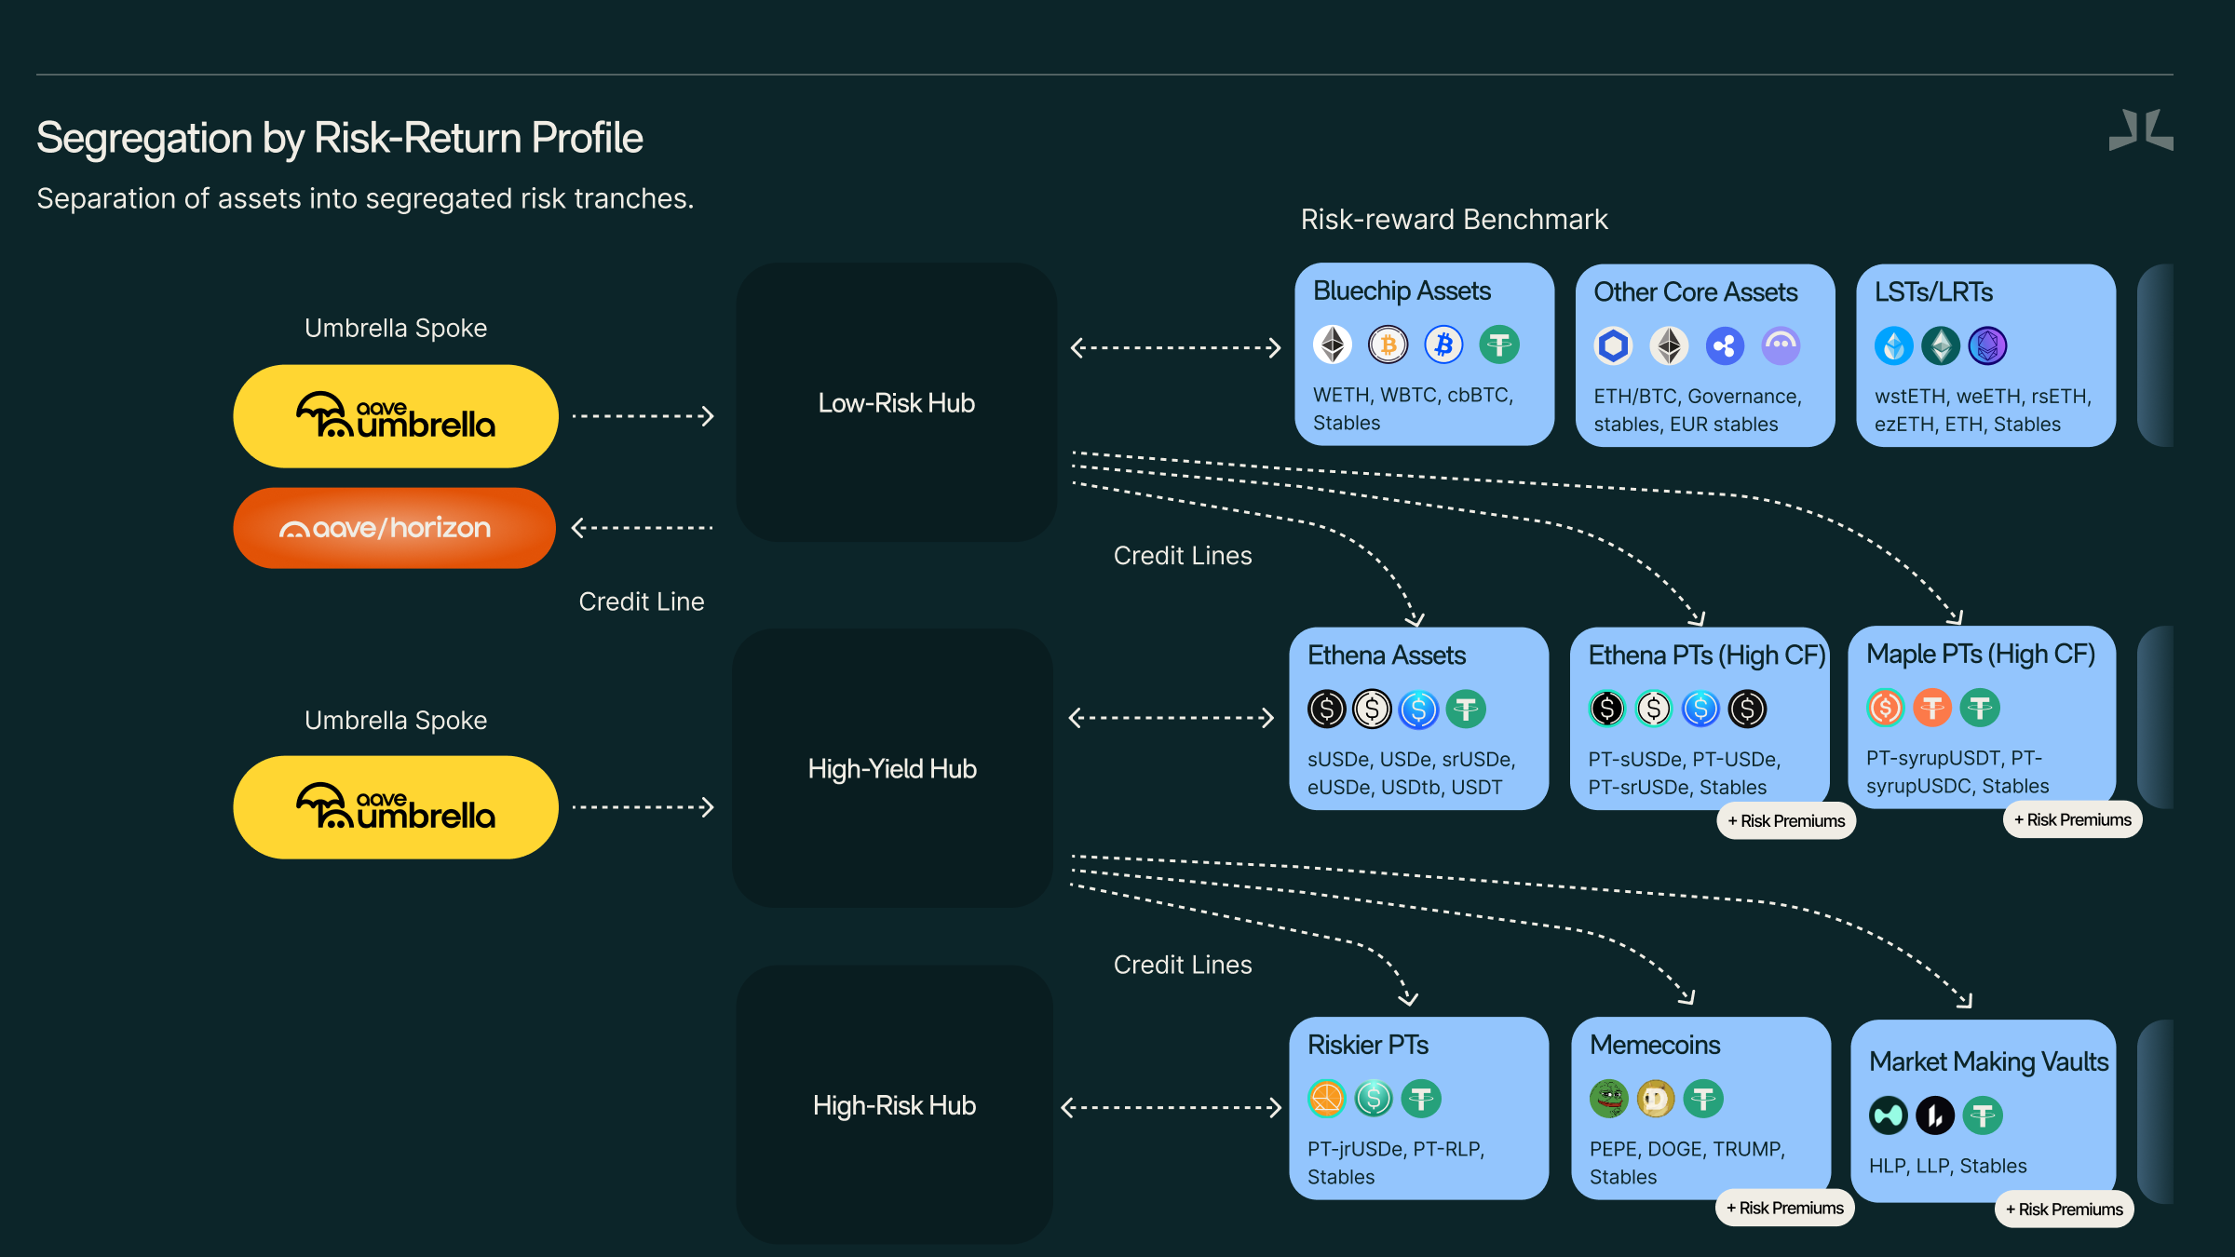Click the purple ghost icon in Other Core Assets
Screen dimensions: 2235x1257
point(1781,346)
